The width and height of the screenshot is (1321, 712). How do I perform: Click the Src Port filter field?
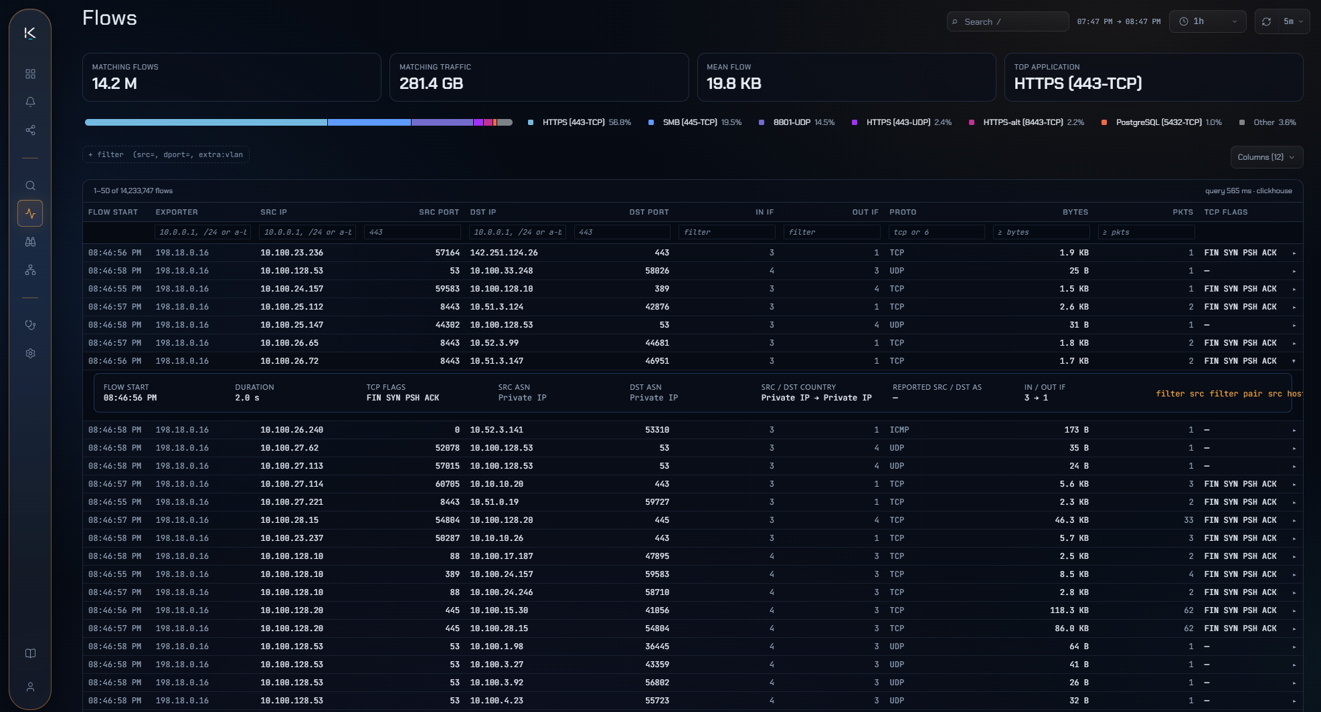tap(412, 232)
